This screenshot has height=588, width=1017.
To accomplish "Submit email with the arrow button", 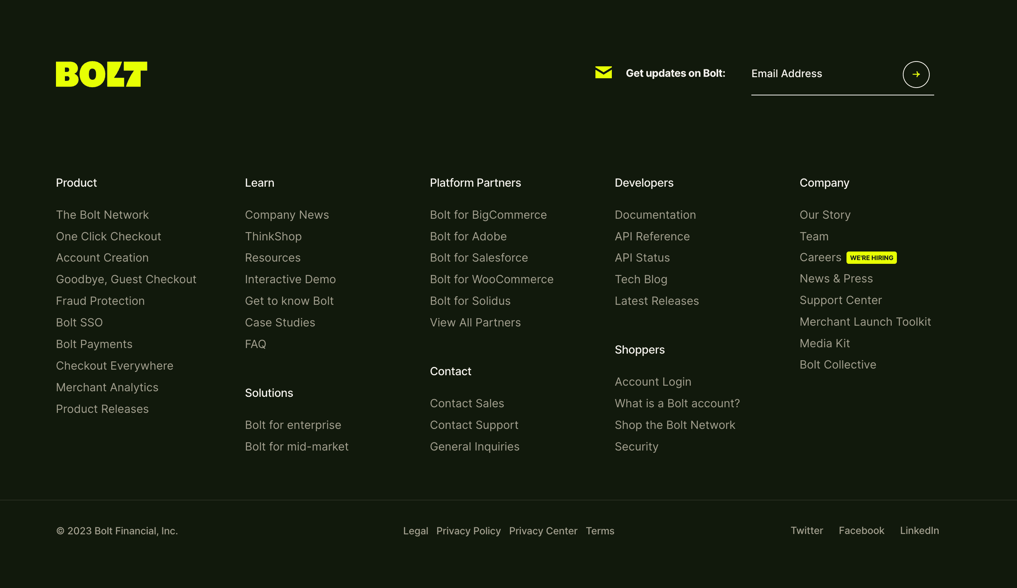I will [x=916, y=75].
